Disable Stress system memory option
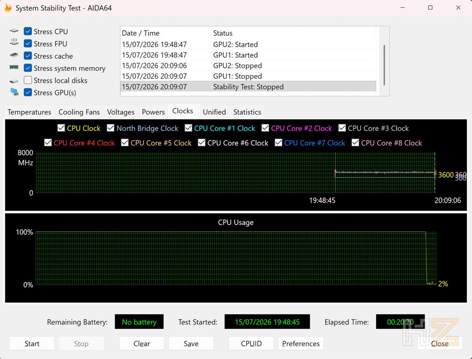The height and width of the screenshot is (359, 472). [x=28, y=68]
